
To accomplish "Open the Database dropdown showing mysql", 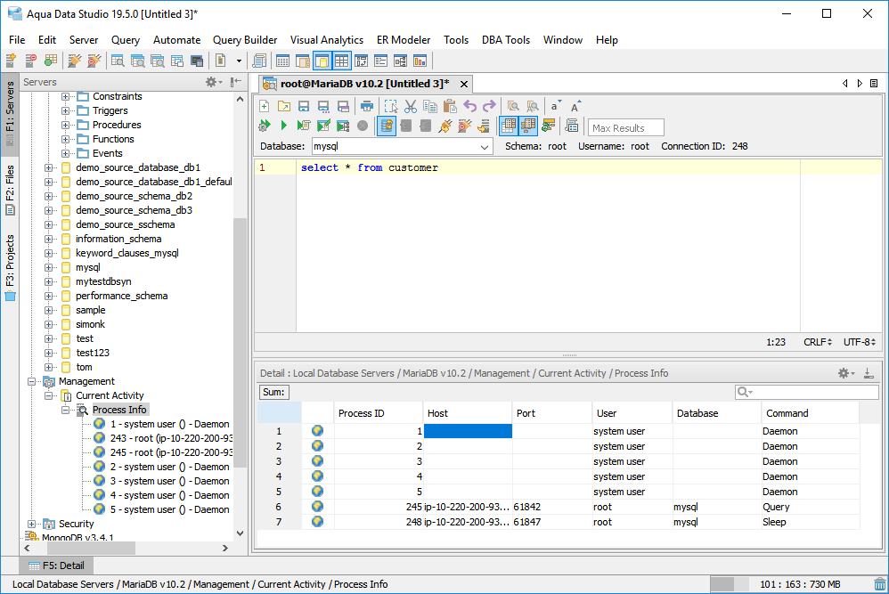I will click(x=402, y=146).
